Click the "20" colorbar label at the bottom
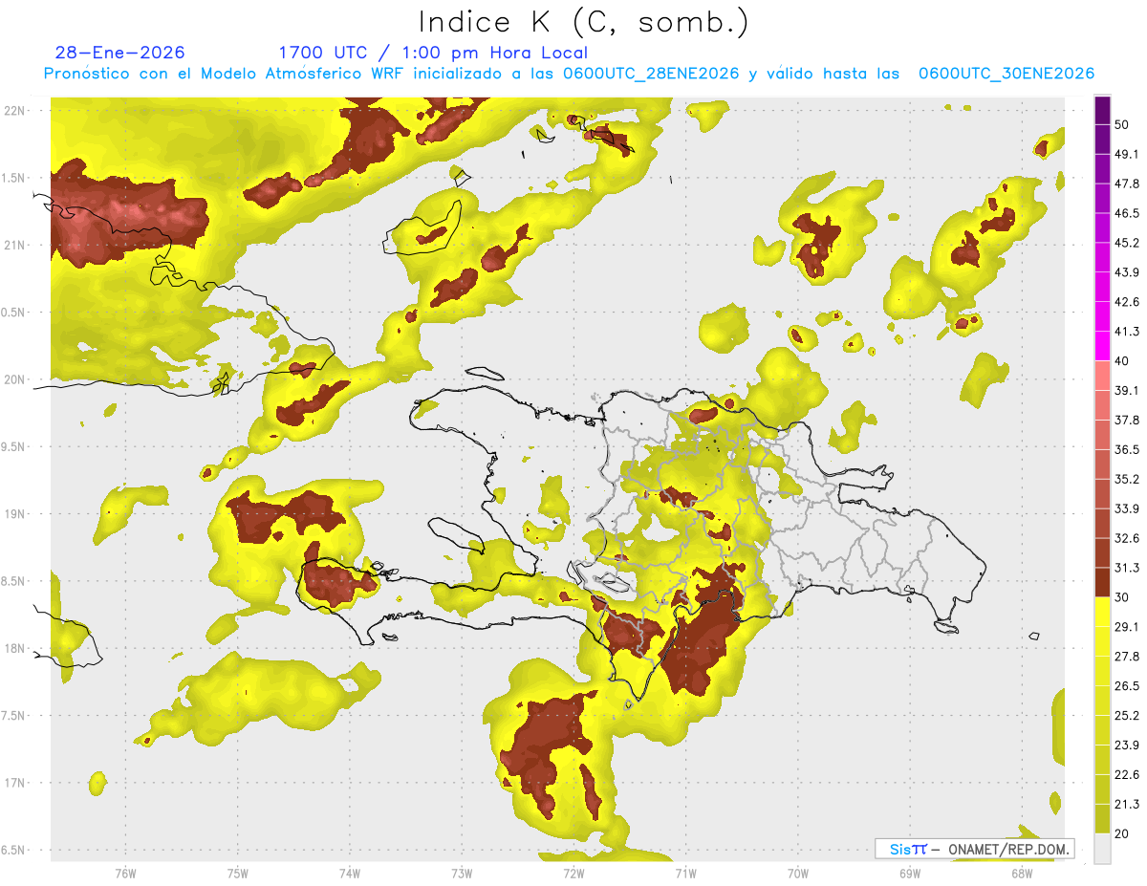This screenshot has height=886, width=1147. point(1123,833)
